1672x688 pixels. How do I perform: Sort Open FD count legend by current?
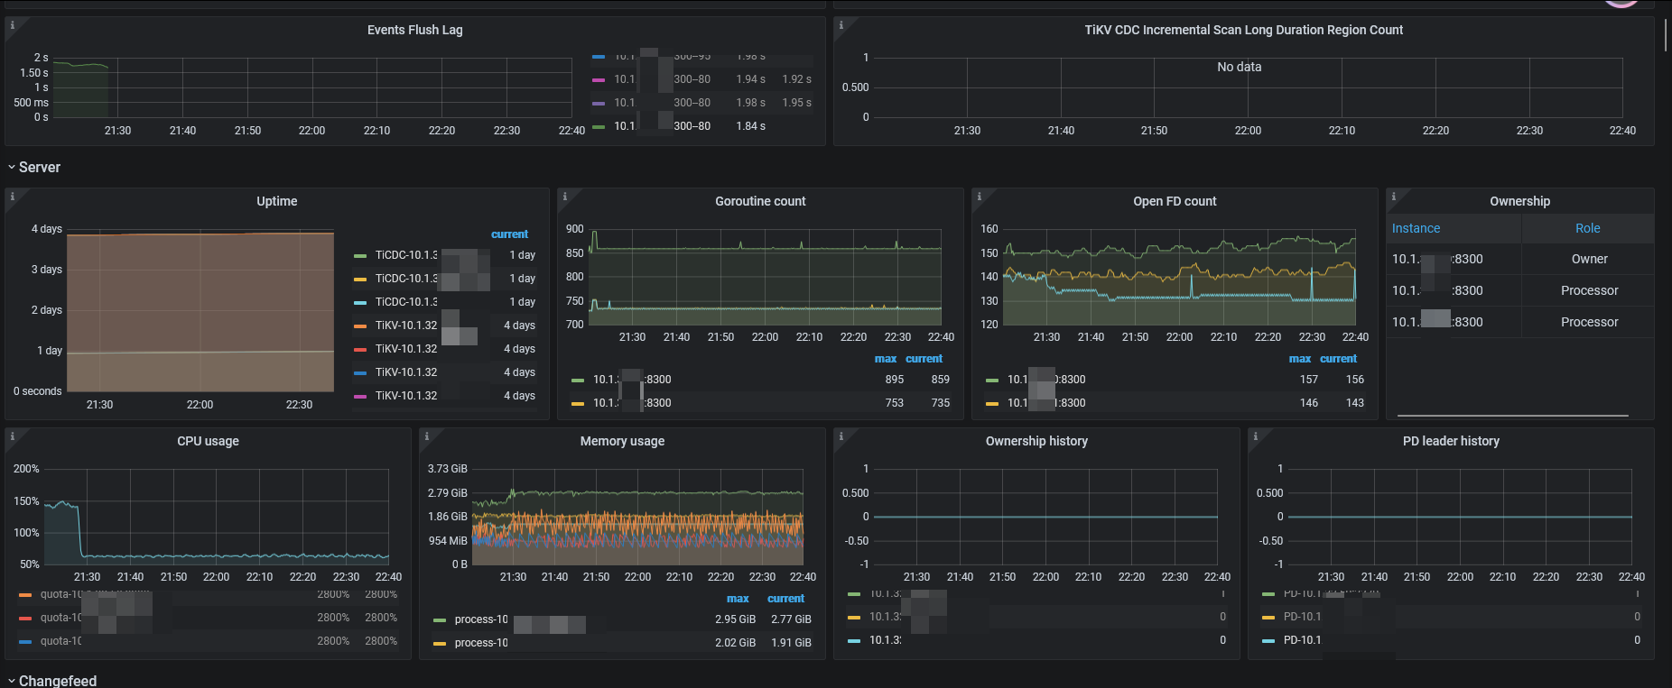(x=1338, y=359)
